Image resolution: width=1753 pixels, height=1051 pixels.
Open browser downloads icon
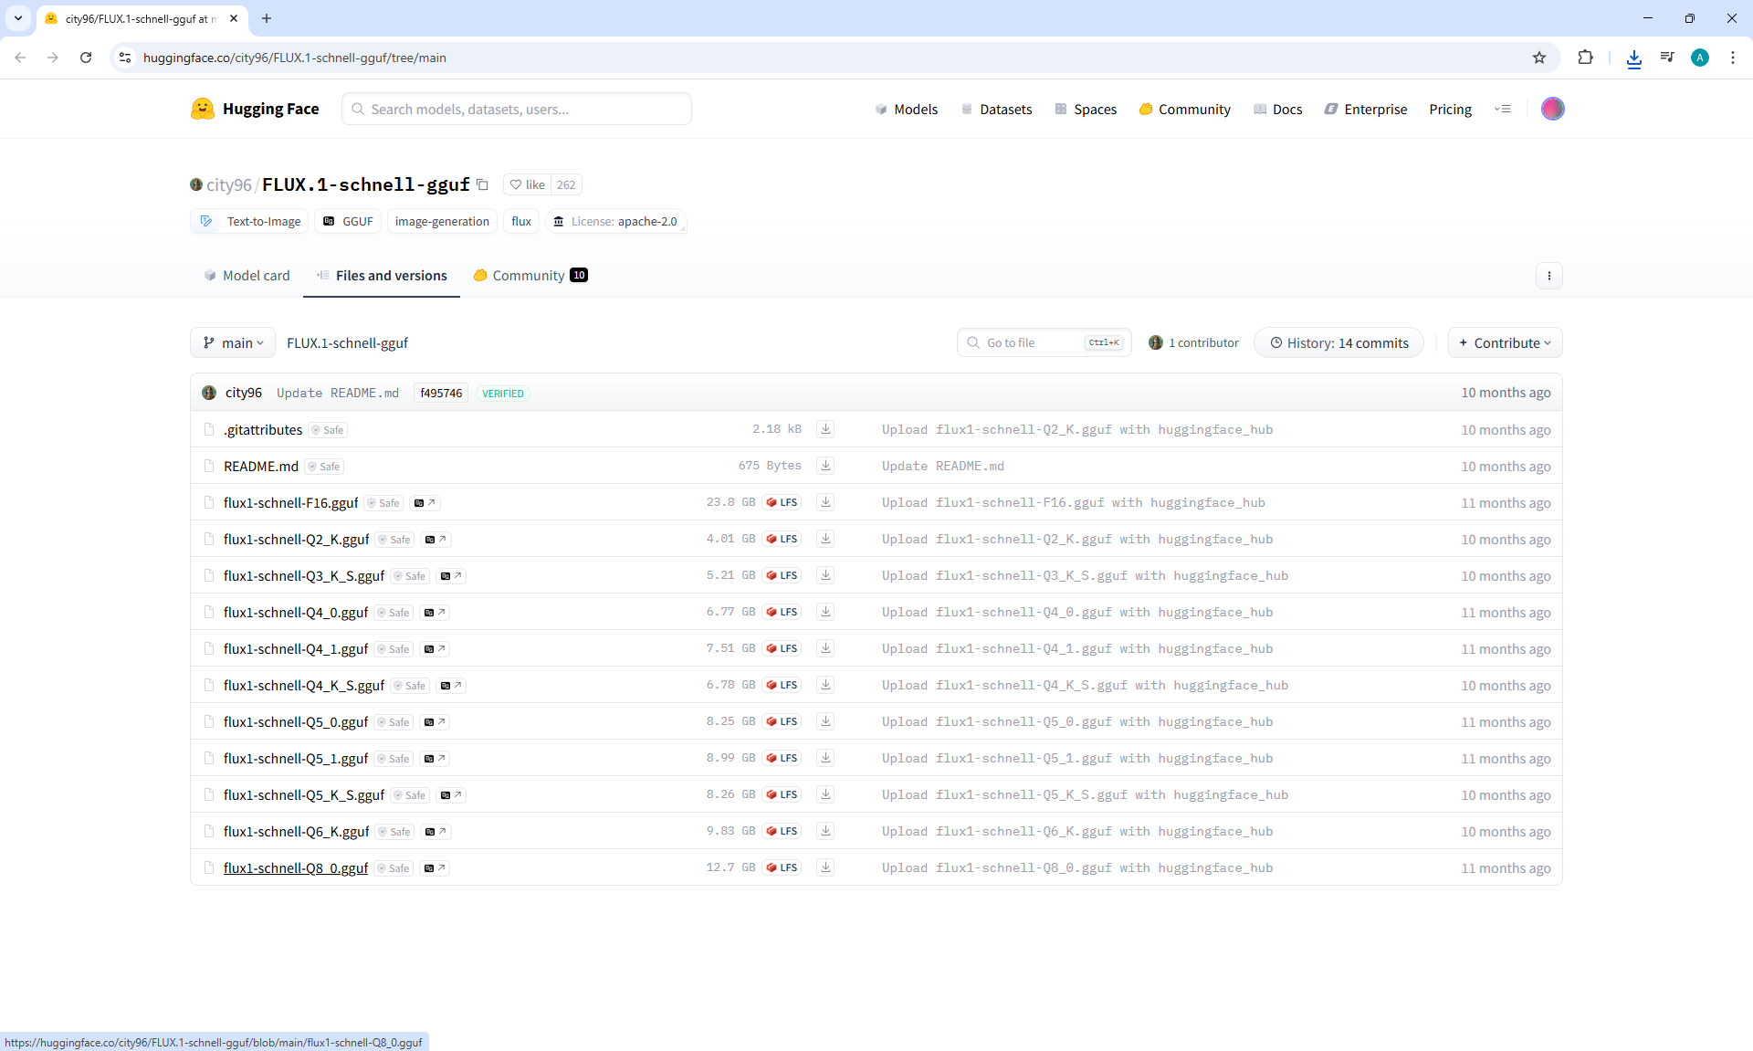point(1633,58)
